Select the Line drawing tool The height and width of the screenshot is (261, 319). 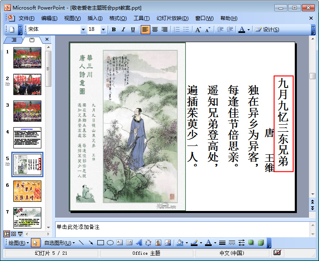pos(81,243)
